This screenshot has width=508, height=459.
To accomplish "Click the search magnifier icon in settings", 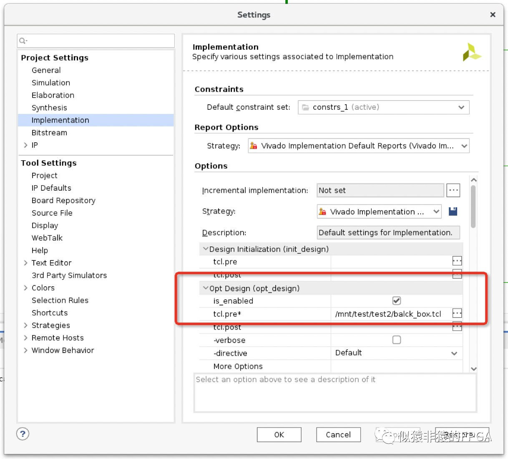I will click(23, 40).
